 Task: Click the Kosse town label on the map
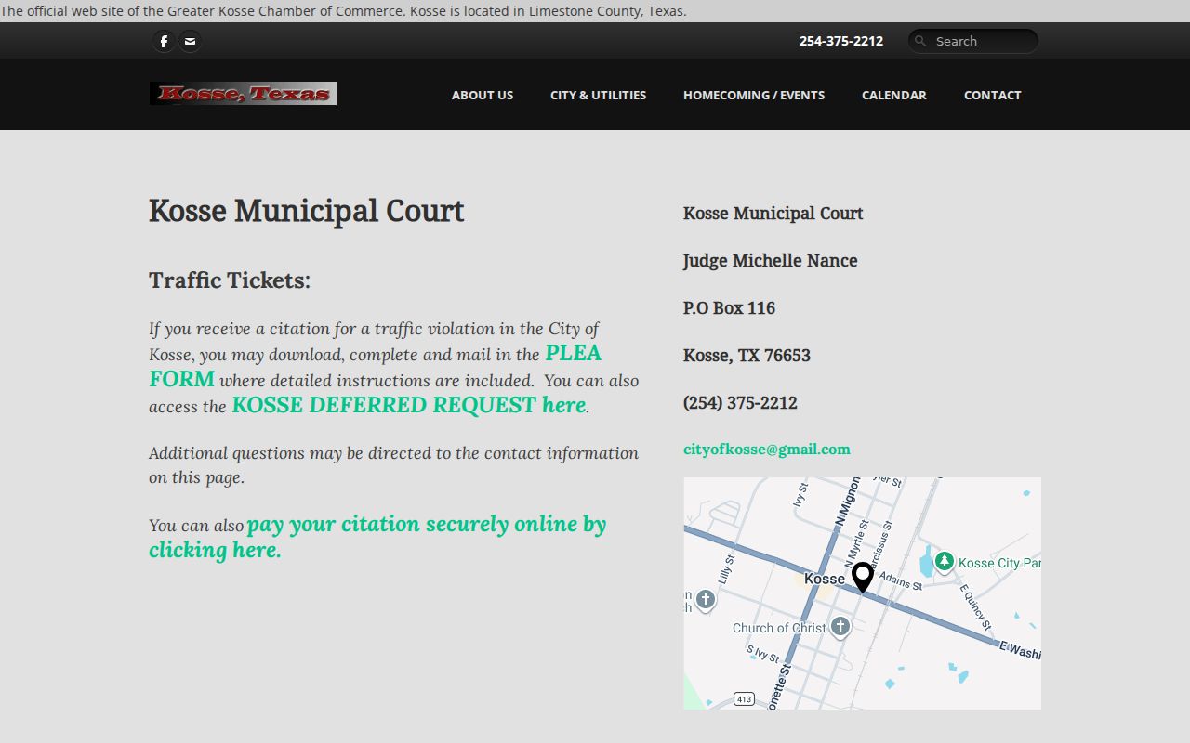[x=825, y=579]
